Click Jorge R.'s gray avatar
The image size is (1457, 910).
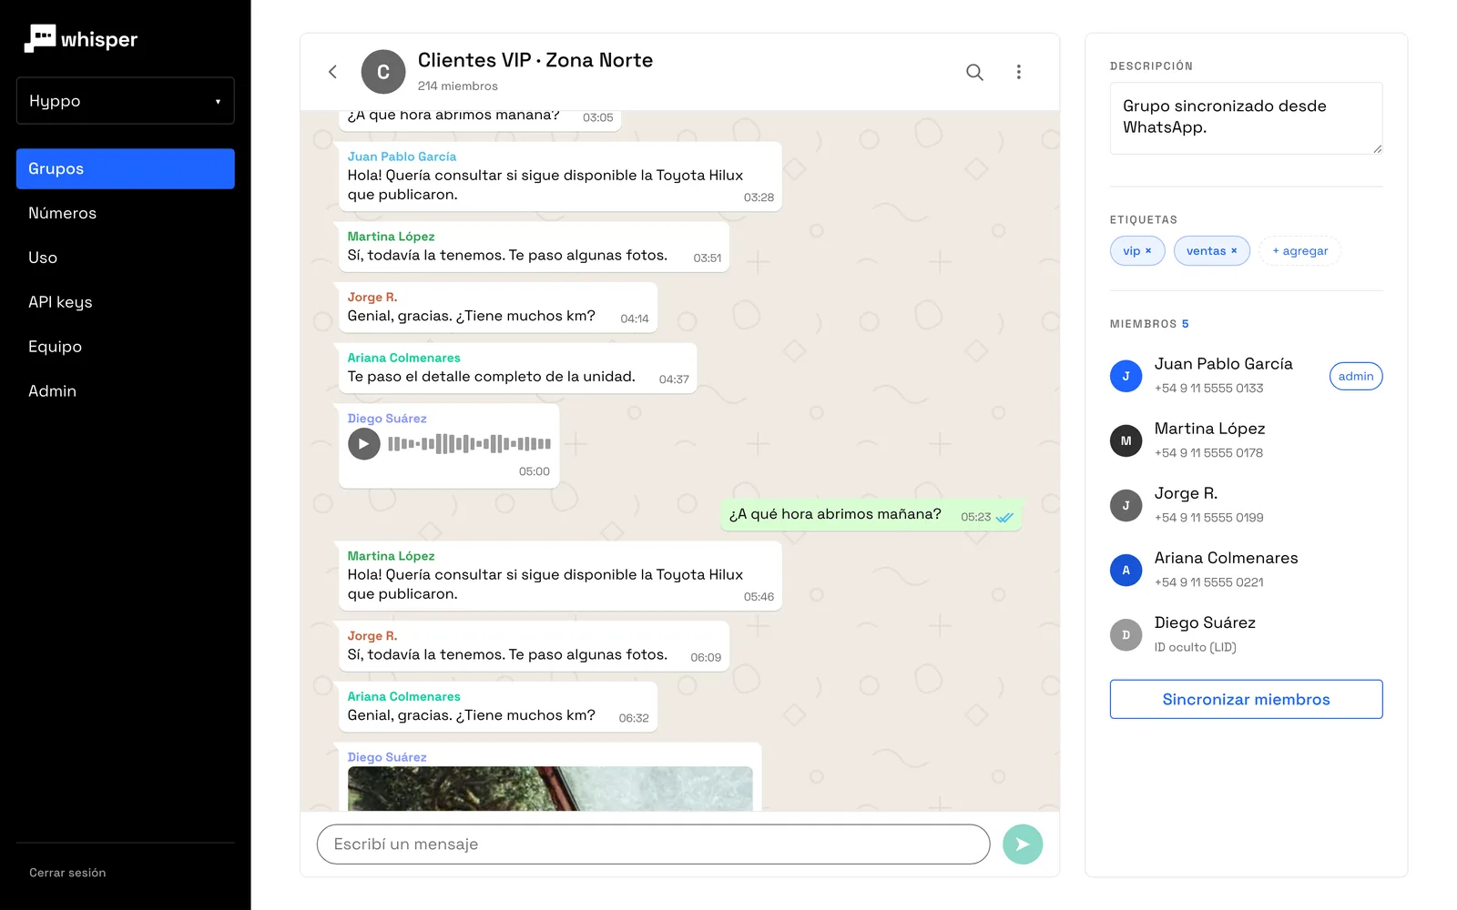coord(1126,505)
